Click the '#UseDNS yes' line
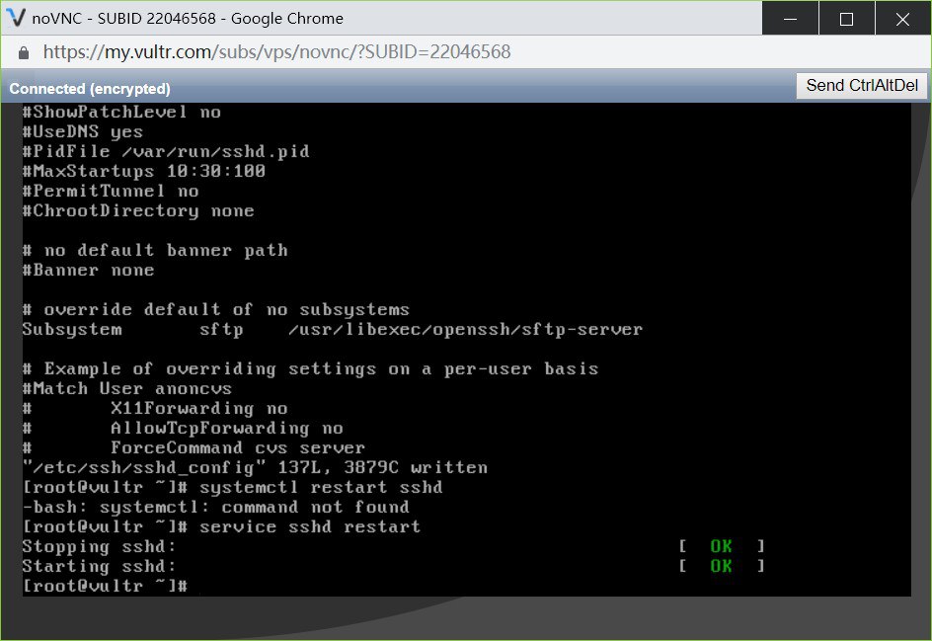The height and width of the screenshot is (641, 932). click(x=82, y=131)
